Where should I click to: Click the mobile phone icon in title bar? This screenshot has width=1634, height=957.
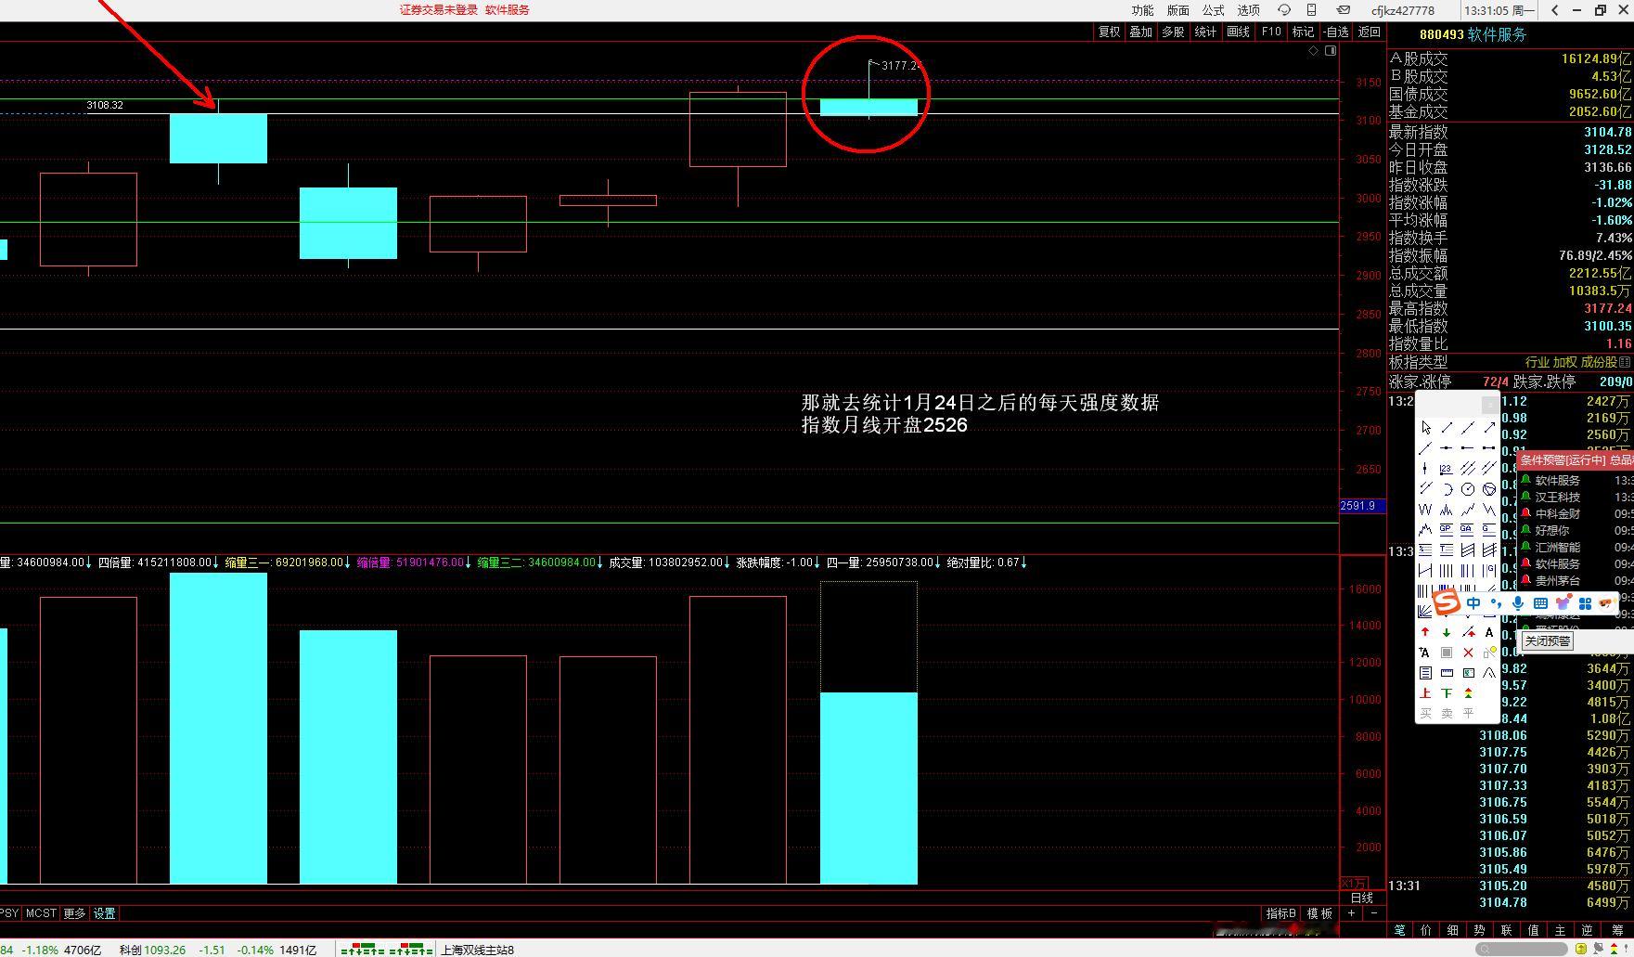1312,10
